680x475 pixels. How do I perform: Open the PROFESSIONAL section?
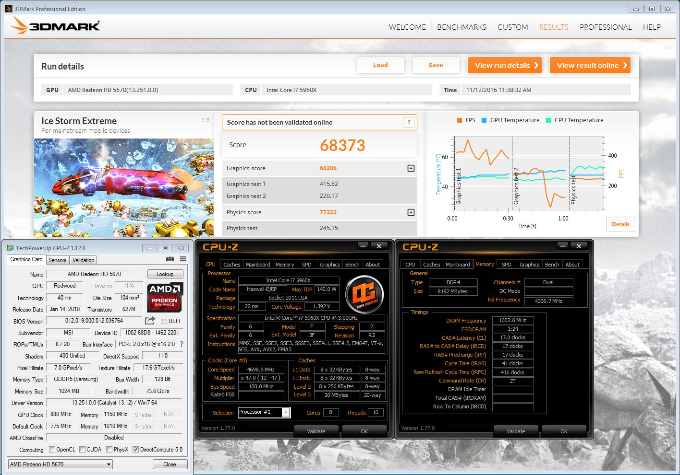click(606, 27)
